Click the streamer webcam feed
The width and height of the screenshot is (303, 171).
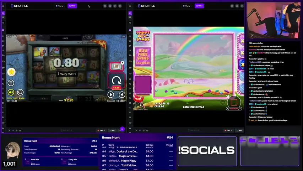click(x=273, y=20)
